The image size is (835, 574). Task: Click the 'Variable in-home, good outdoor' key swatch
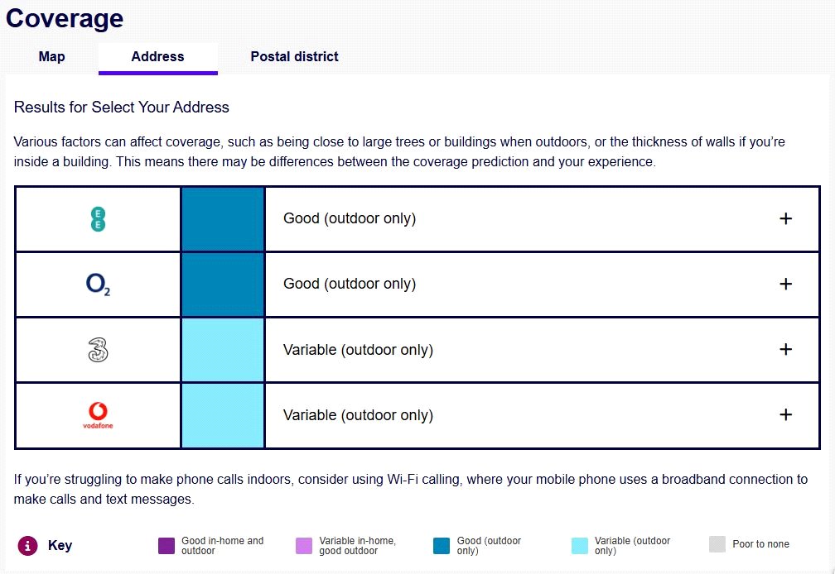[x=303, y=545]
